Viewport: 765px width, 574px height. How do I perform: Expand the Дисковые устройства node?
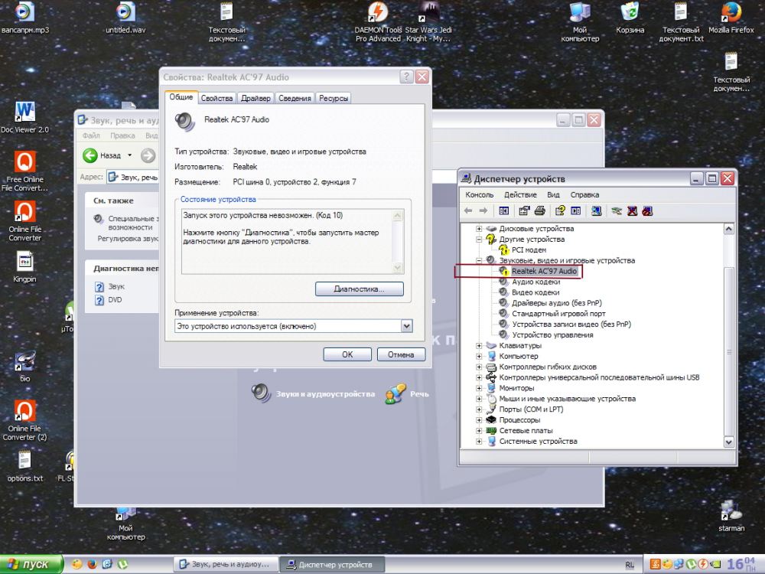(x=479, y=228)
